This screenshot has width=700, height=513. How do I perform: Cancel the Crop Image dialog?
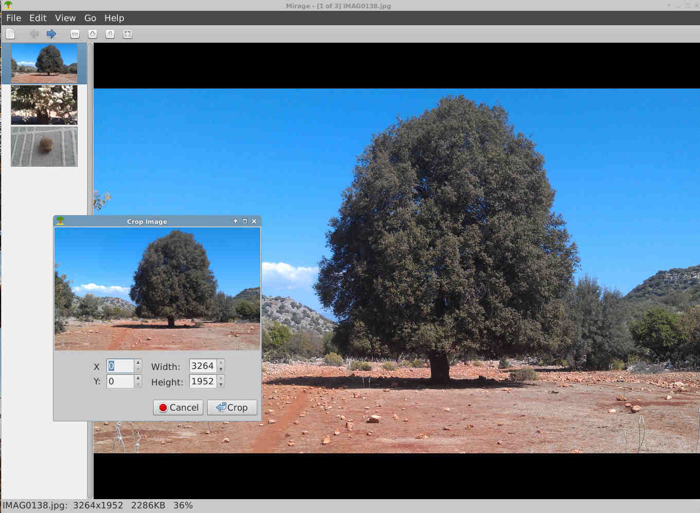point(178,408)
